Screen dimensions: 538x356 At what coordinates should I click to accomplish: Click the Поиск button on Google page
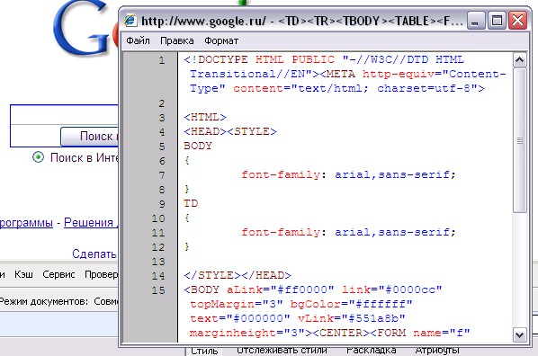point(90,136)
